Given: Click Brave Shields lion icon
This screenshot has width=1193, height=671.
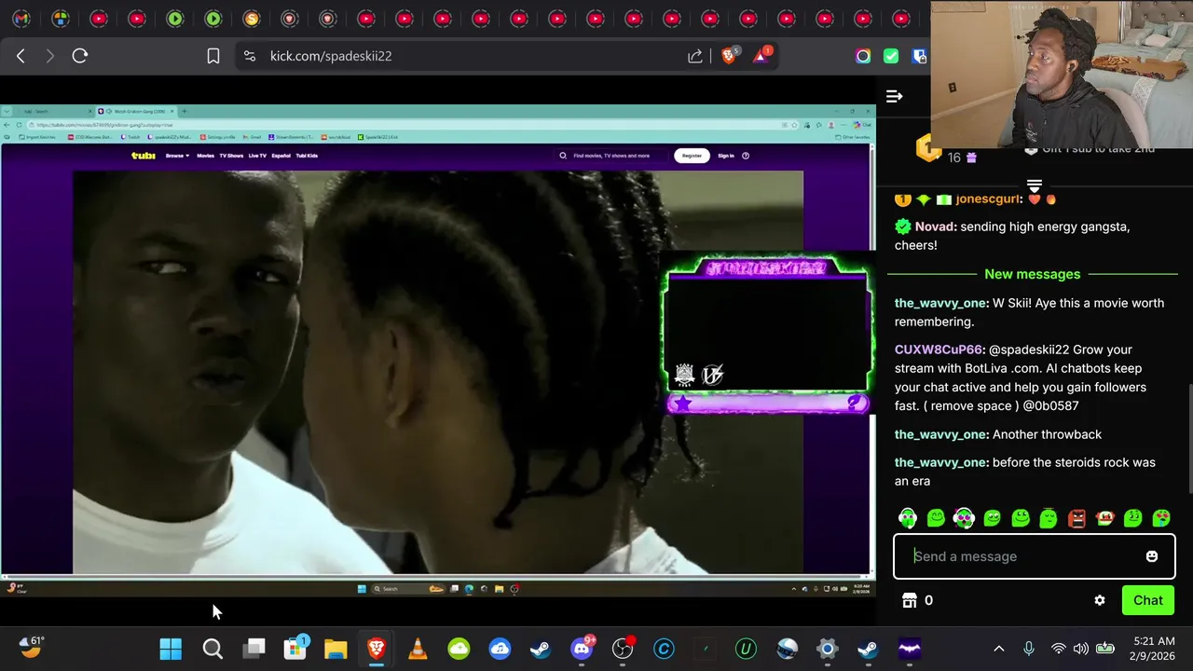Looking at the screenshot, I should pos(729,56).
